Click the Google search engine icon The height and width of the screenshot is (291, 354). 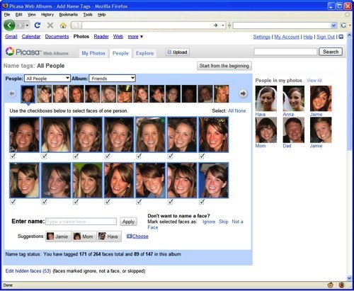click(343, 25)
